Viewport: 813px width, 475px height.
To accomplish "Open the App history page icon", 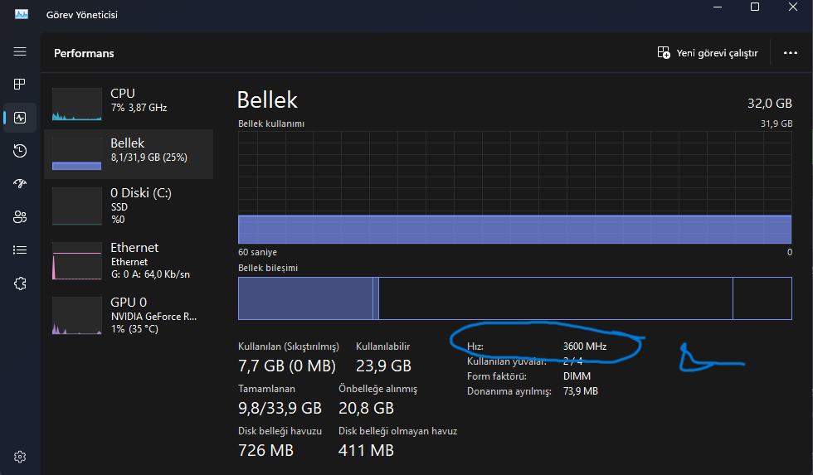I will [20, 151].
